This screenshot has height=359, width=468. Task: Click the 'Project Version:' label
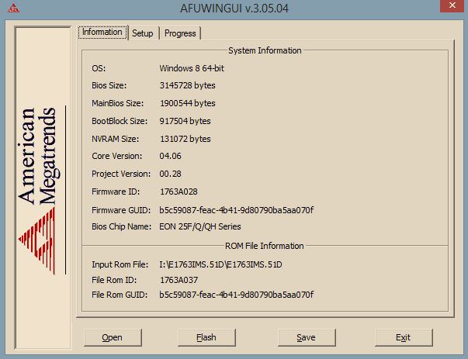point(121,174)
